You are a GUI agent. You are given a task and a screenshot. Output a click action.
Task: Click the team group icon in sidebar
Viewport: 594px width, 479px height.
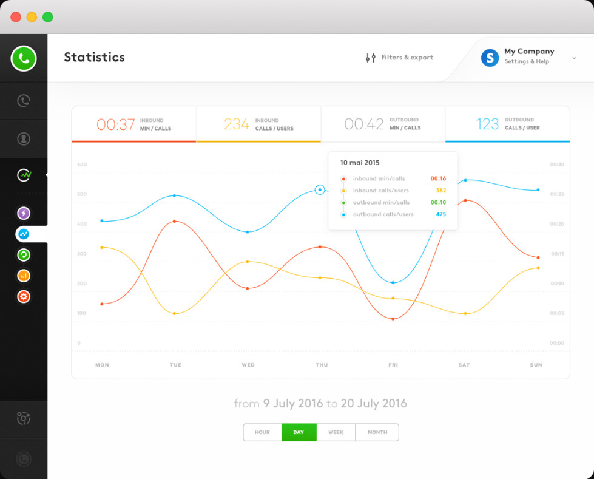(24, 418)
